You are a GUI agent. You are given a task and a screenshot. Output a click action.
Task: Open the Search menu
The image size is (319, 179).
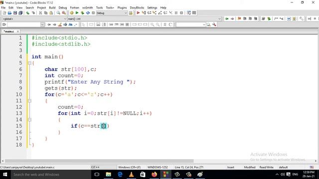pos(30,7)
